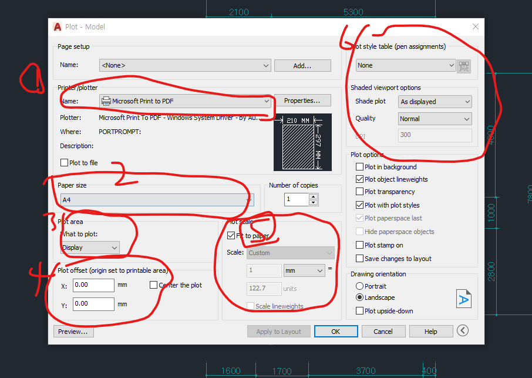Confirm with the OK button
The height and width of the screenshot is (378, 532).
pos(335,332)
